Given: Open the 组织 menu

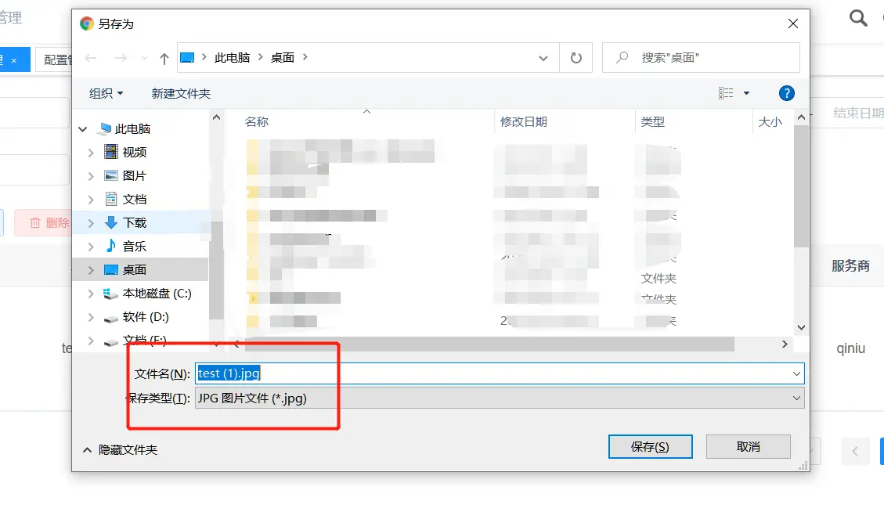Looking at the screenshot, I should 106,94.
